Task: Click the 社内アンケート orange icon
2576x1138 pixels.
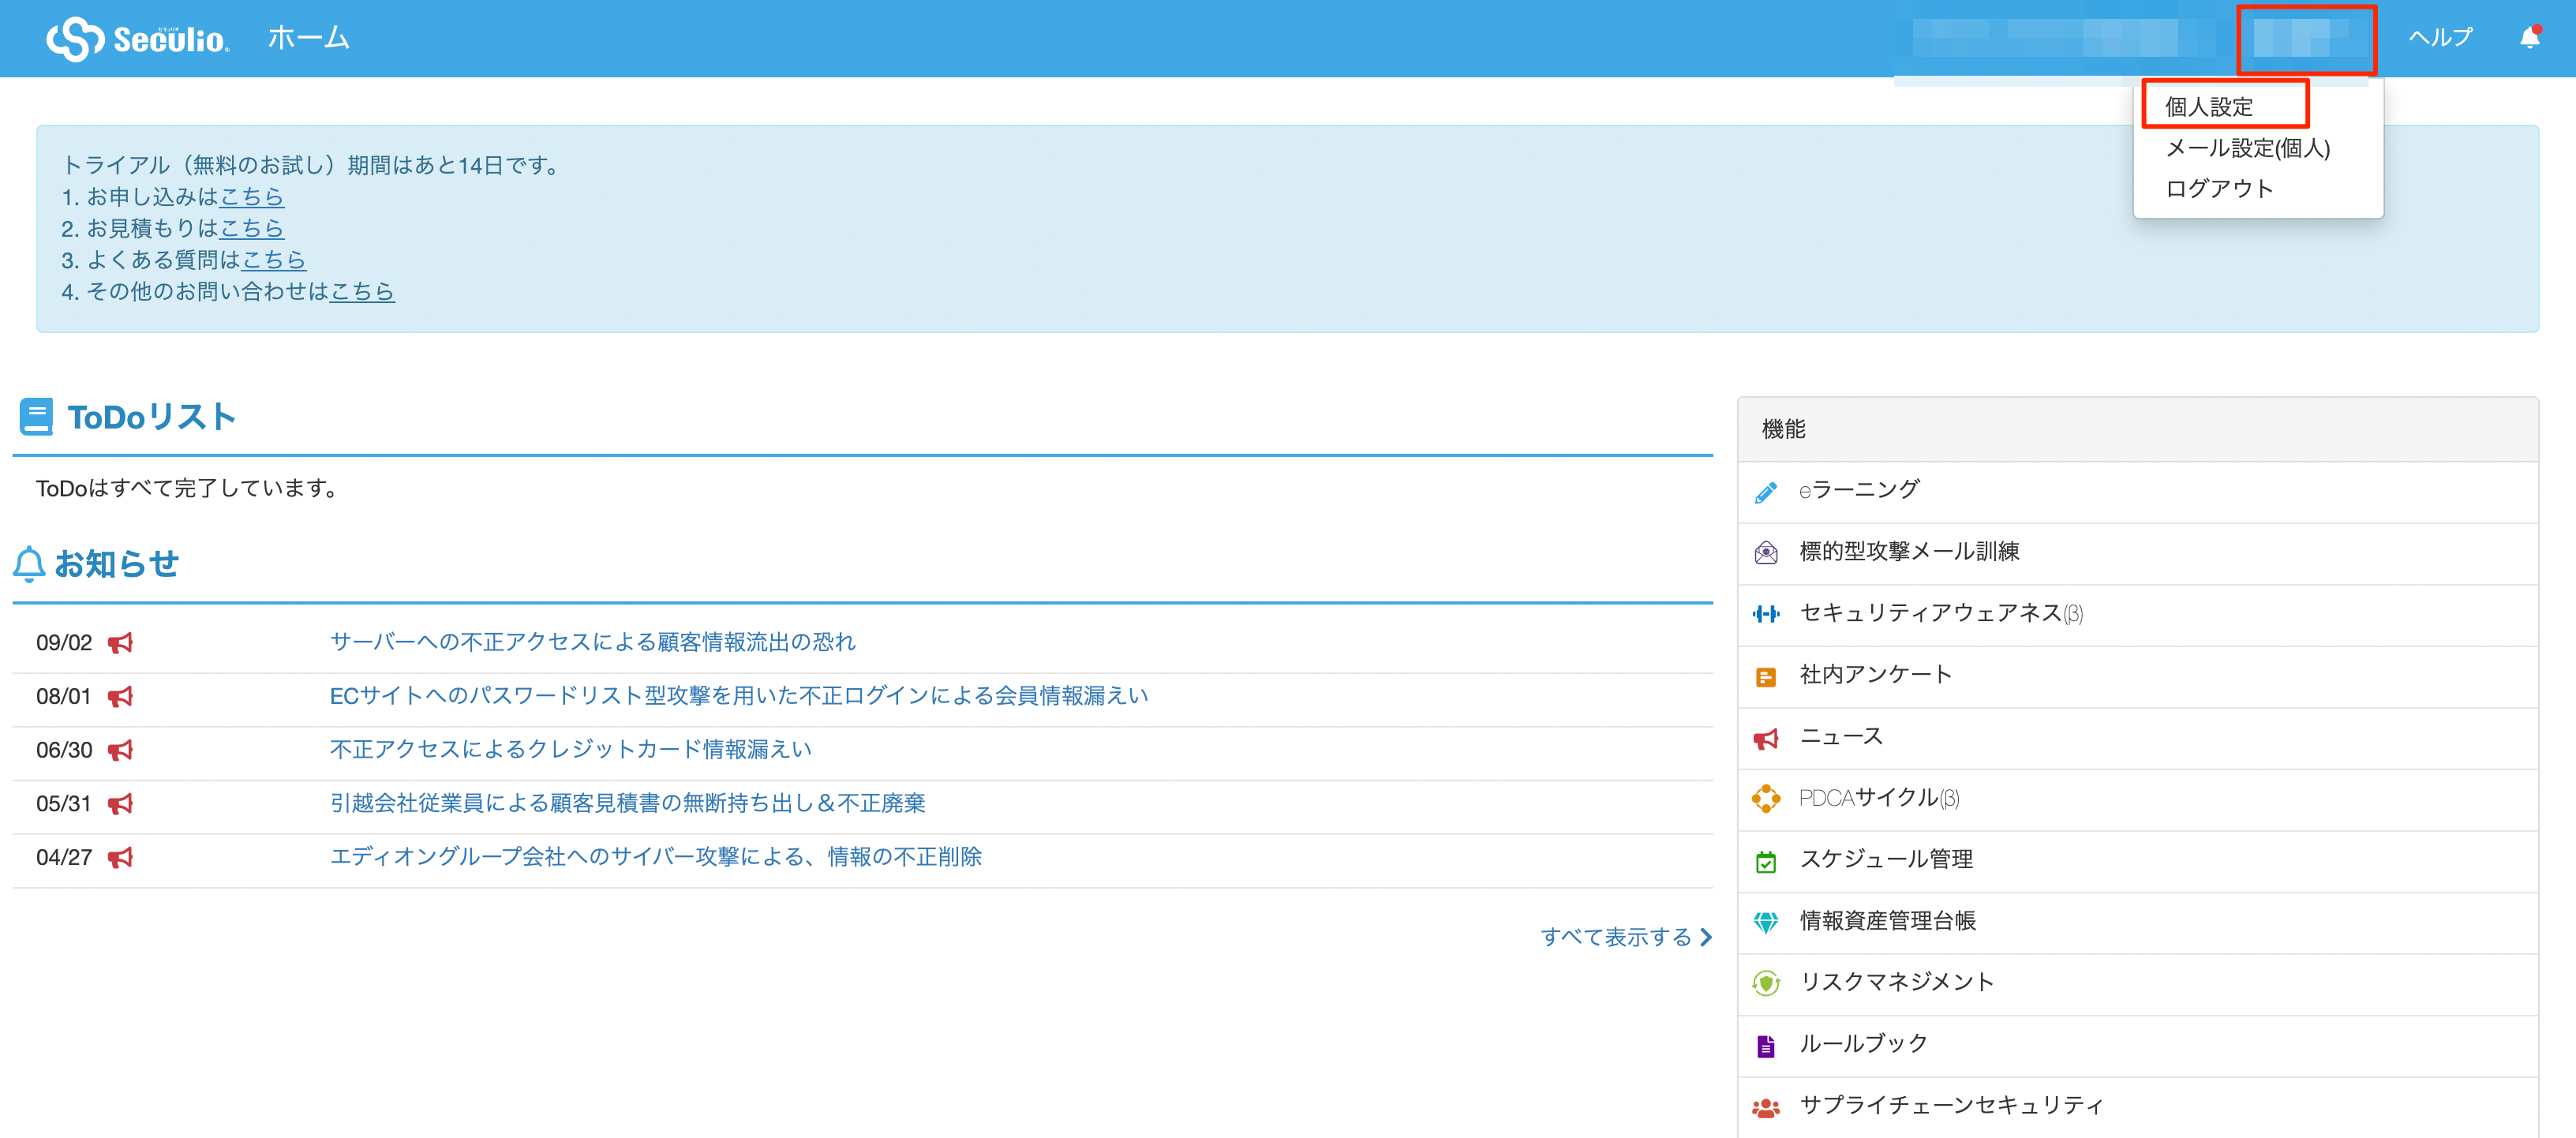Action: pos(1765,676)
